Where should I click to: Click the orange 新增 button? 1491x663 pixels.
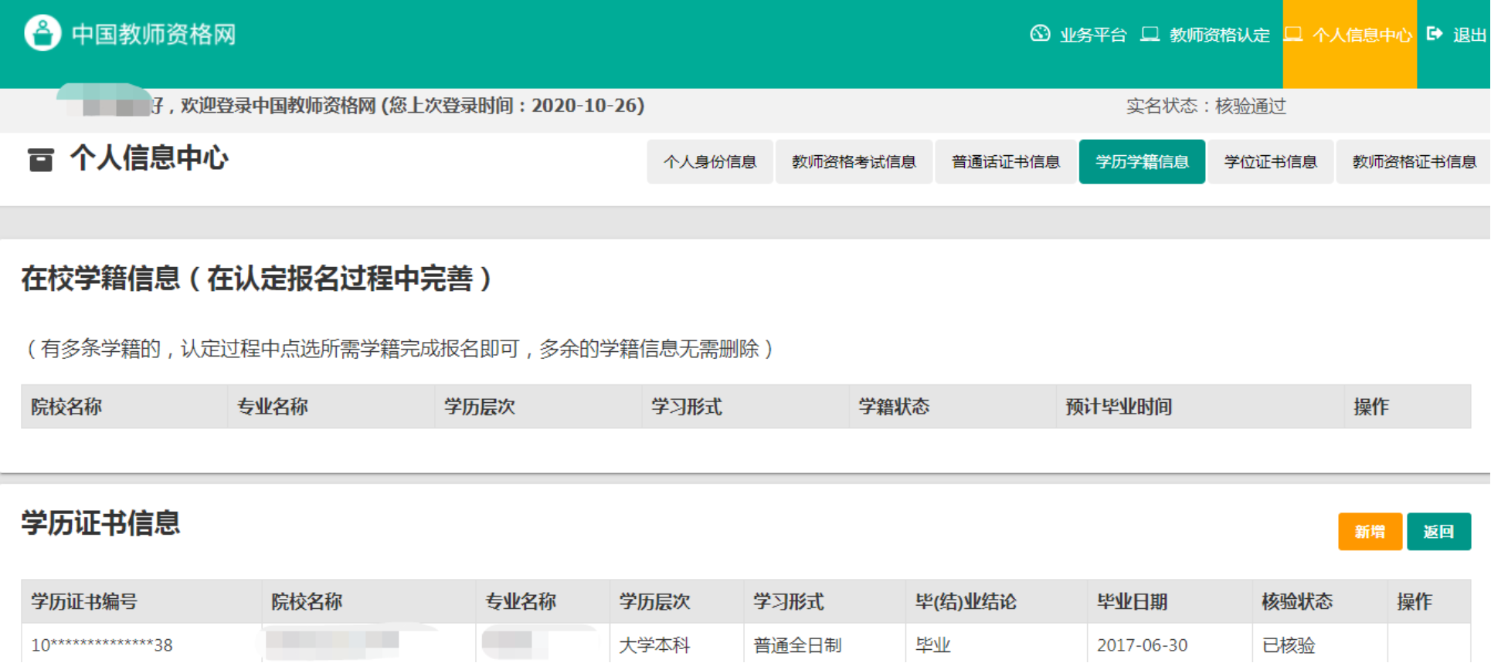coord(1369,532)
